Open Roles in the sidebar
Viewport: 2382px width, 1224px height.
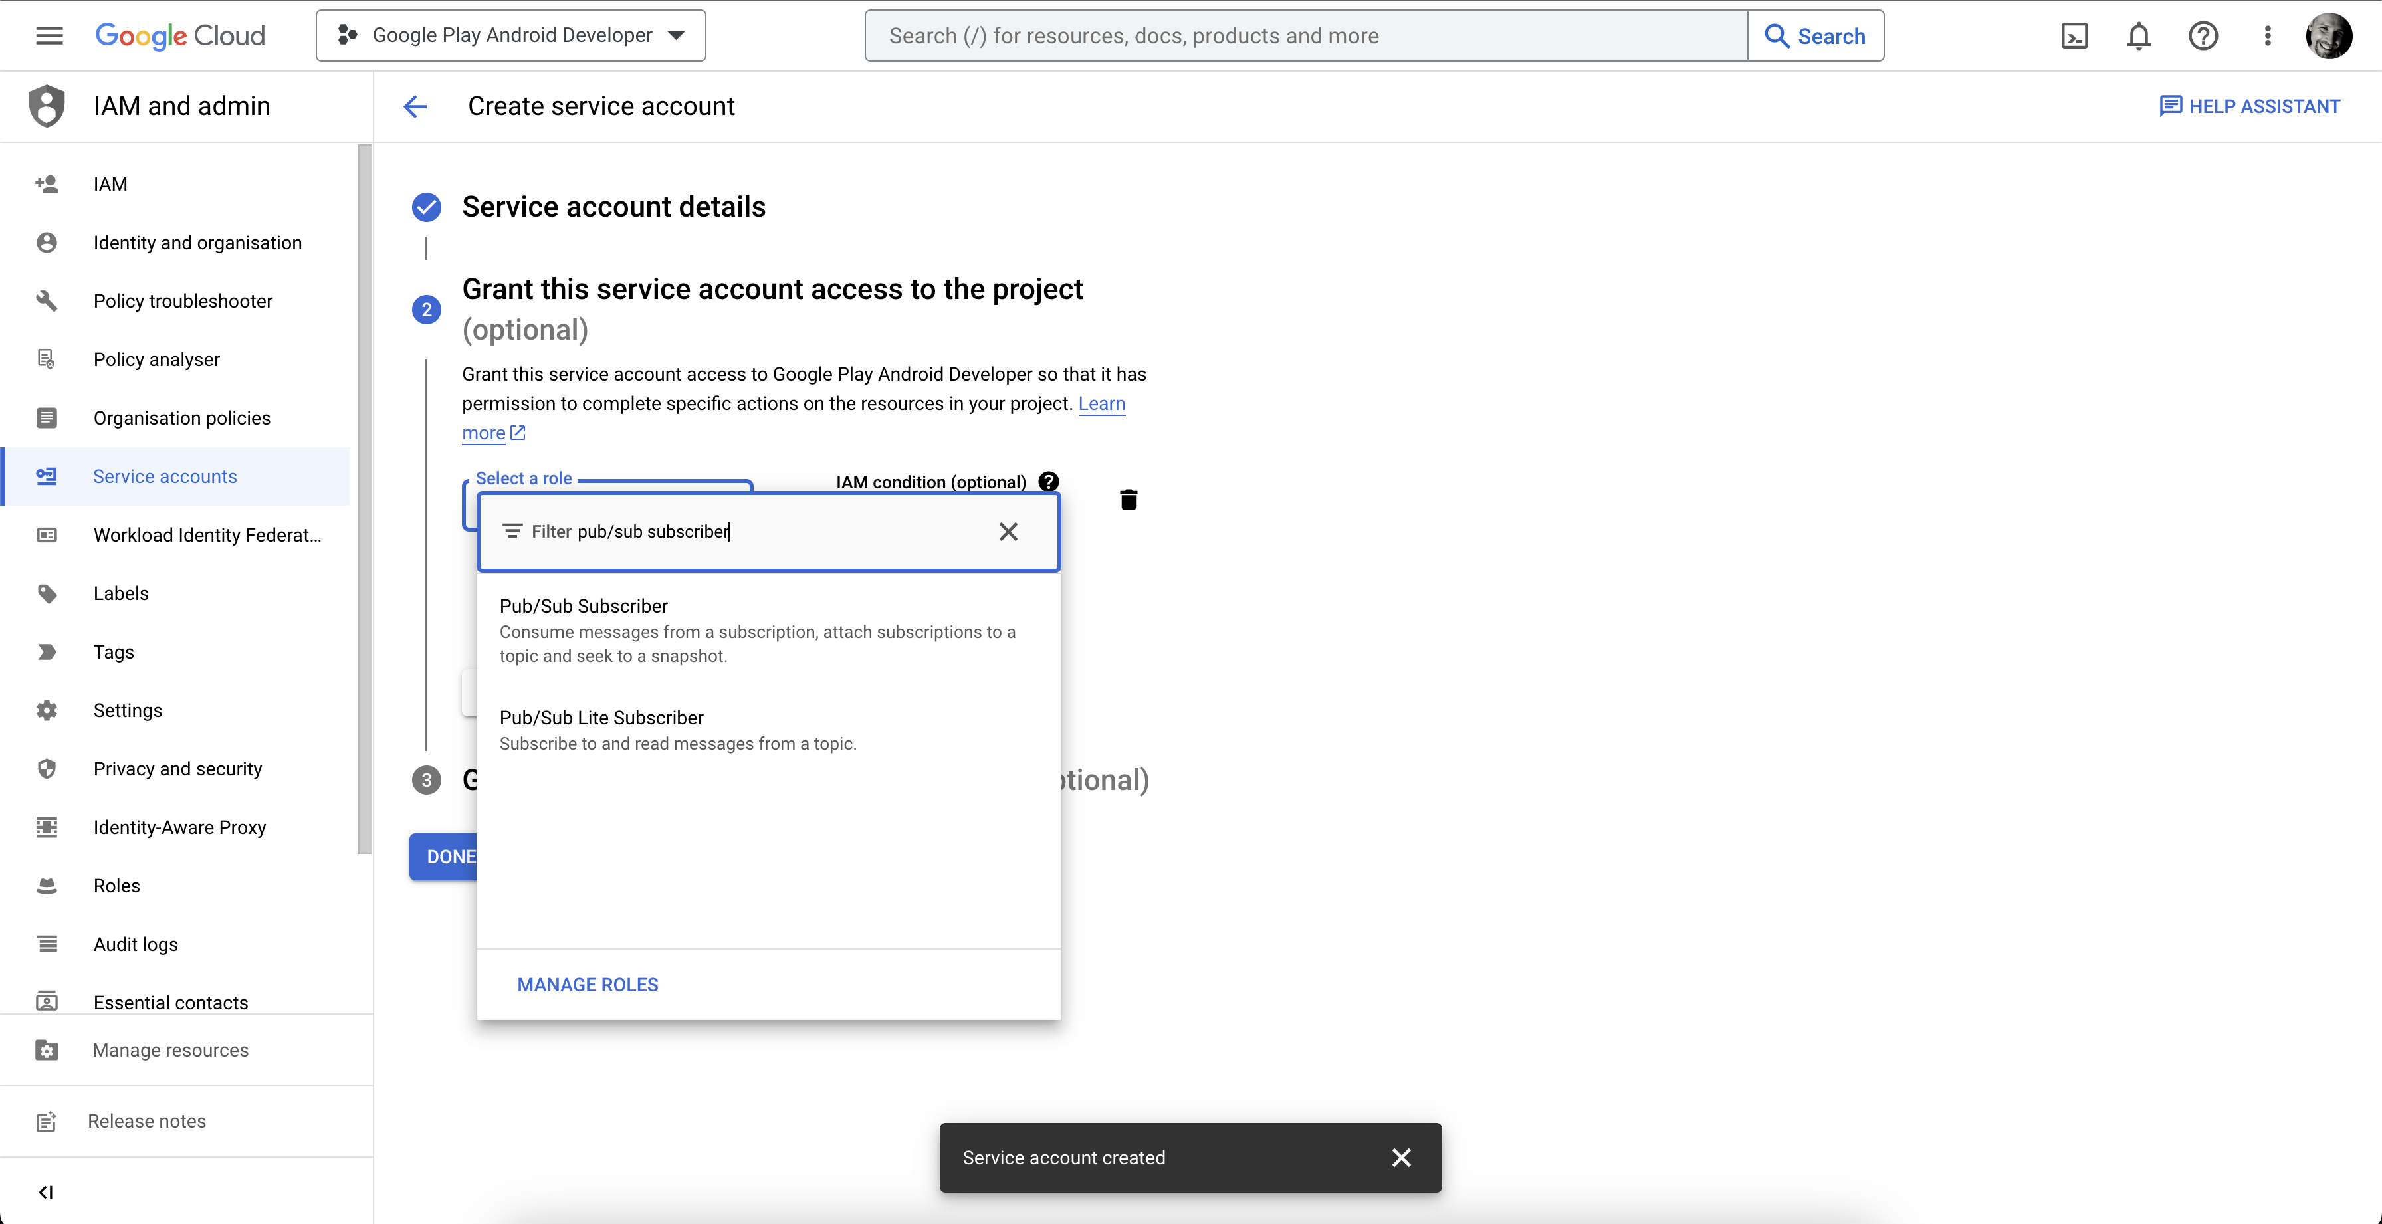(116, 886)
